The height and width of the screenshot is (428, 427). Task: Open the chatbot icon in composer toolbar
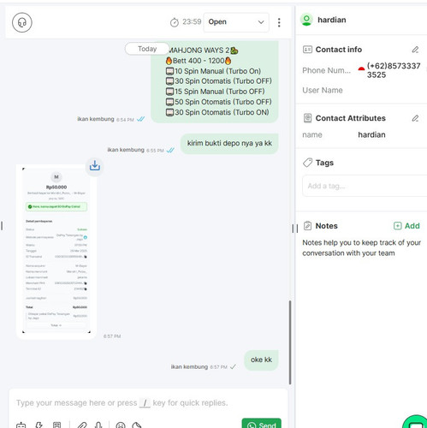pyautogui.click(x=21, y=425)
